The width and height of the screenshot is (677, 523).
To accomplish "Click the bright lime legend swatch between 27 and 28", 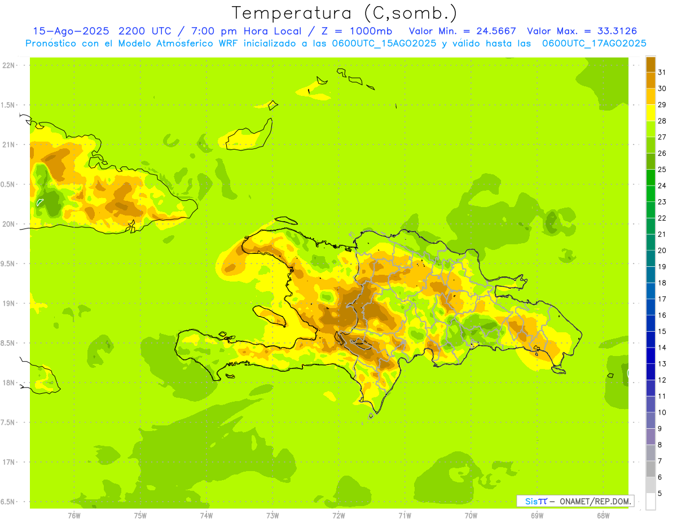I will coord(650,129).
